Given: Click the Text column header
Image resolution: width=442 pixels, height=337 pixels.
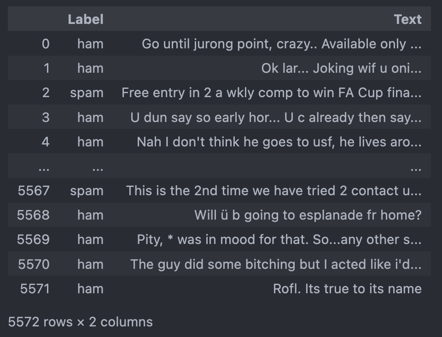Looking at the screenshot, I should coord(407,19).
